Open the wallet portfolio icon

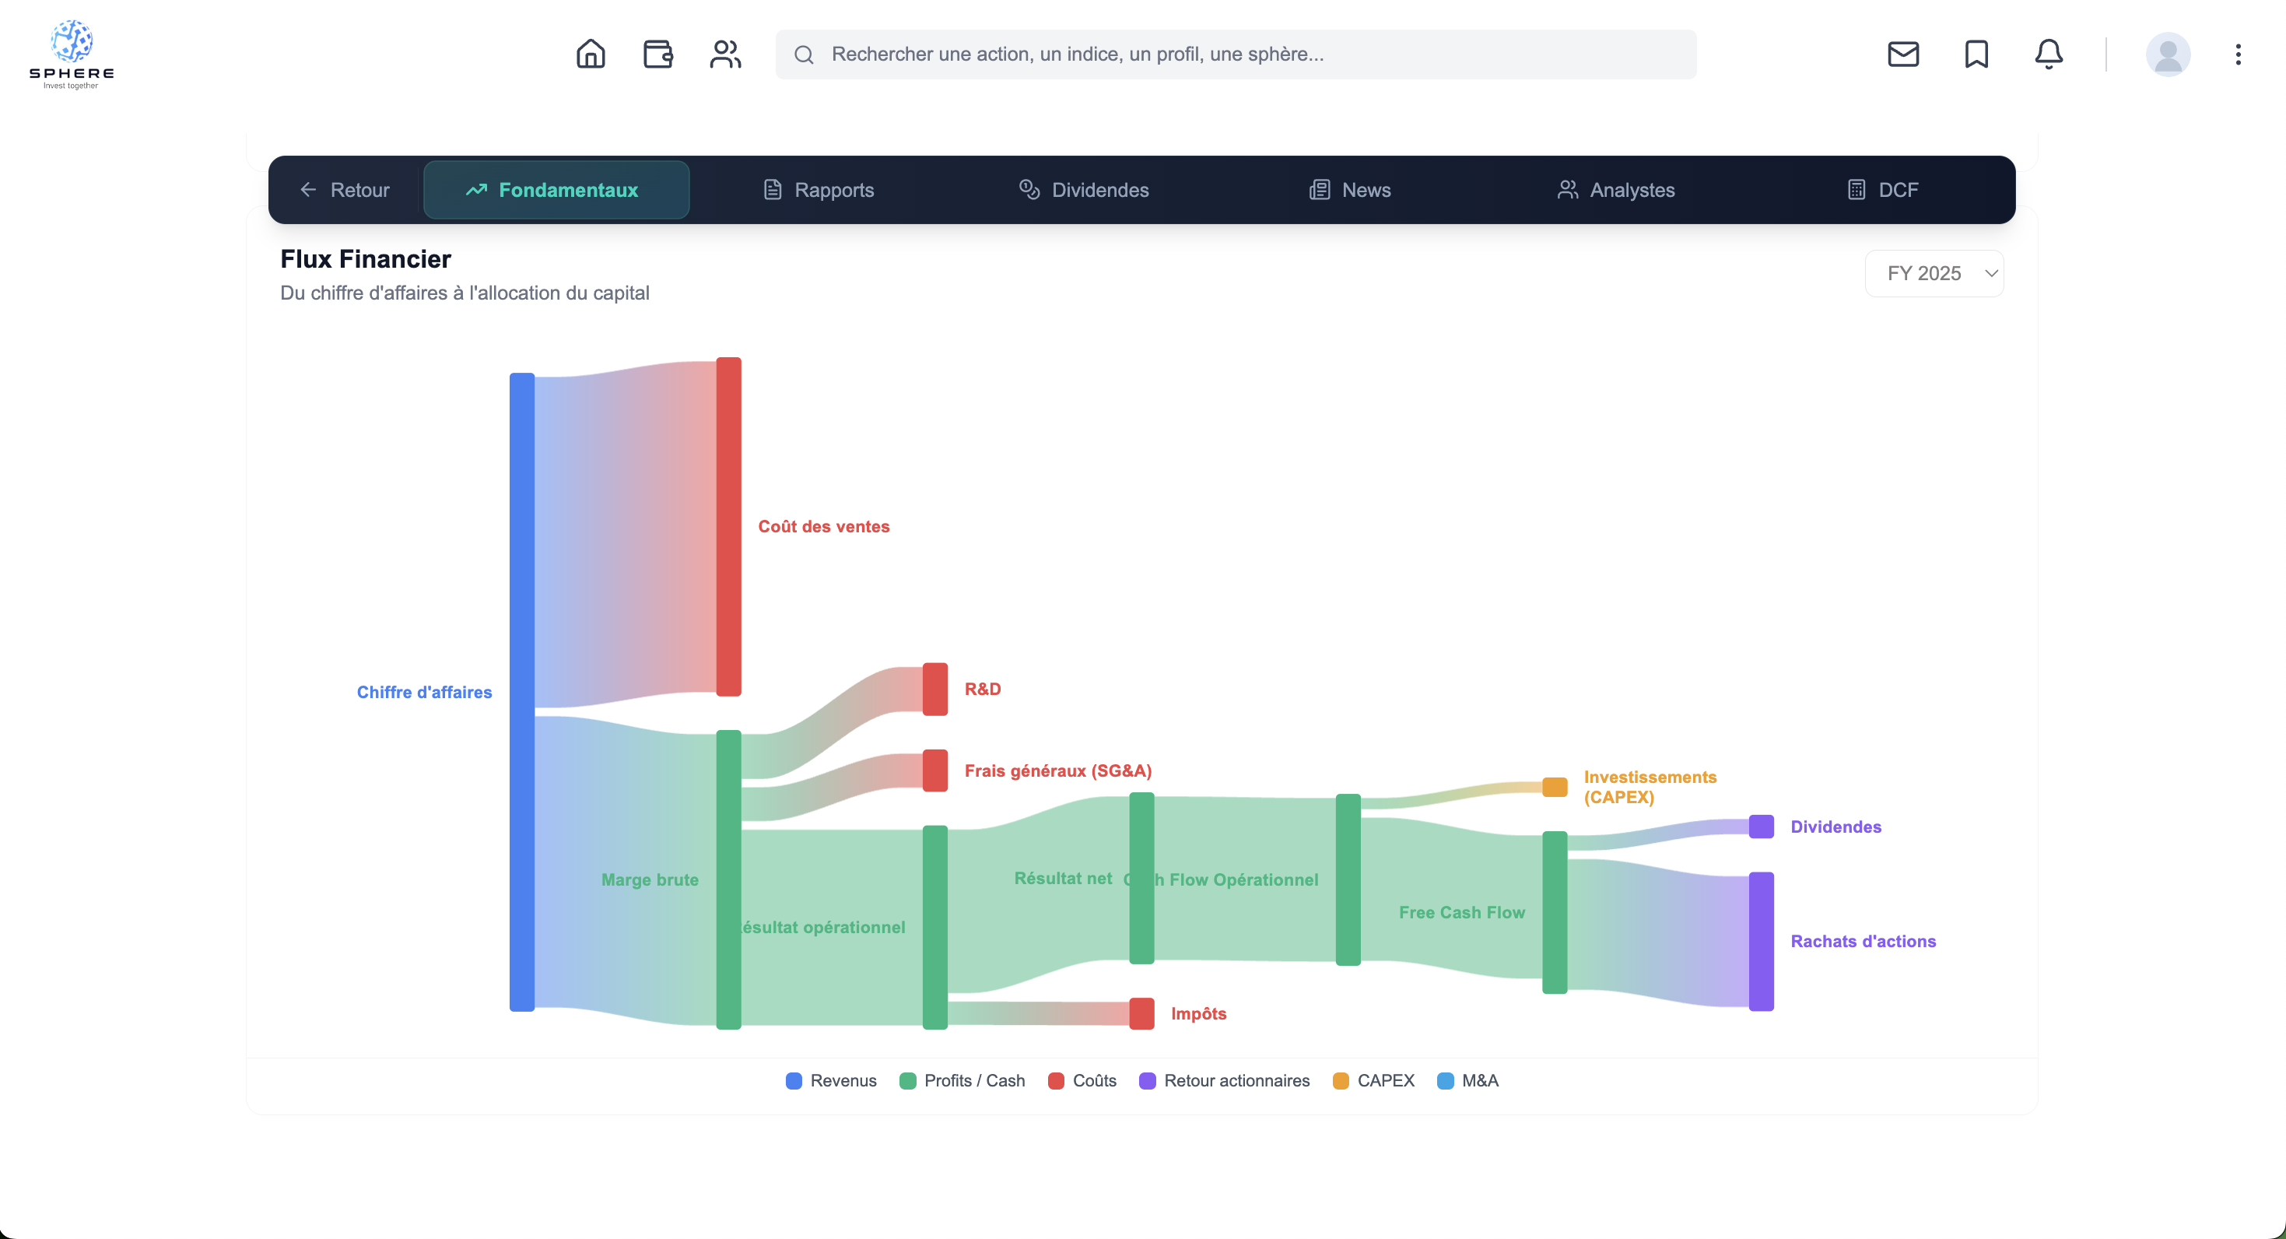click(657, 54)
